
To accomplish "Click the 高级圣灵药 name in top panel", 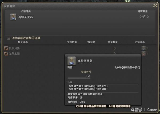I will coord(26,17).
